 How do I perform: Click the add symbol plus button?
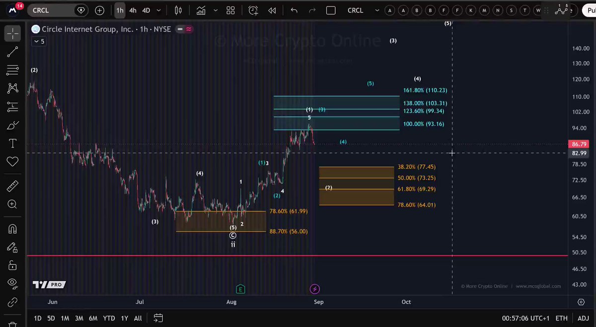pyautogui.click(x=100, y=10)
